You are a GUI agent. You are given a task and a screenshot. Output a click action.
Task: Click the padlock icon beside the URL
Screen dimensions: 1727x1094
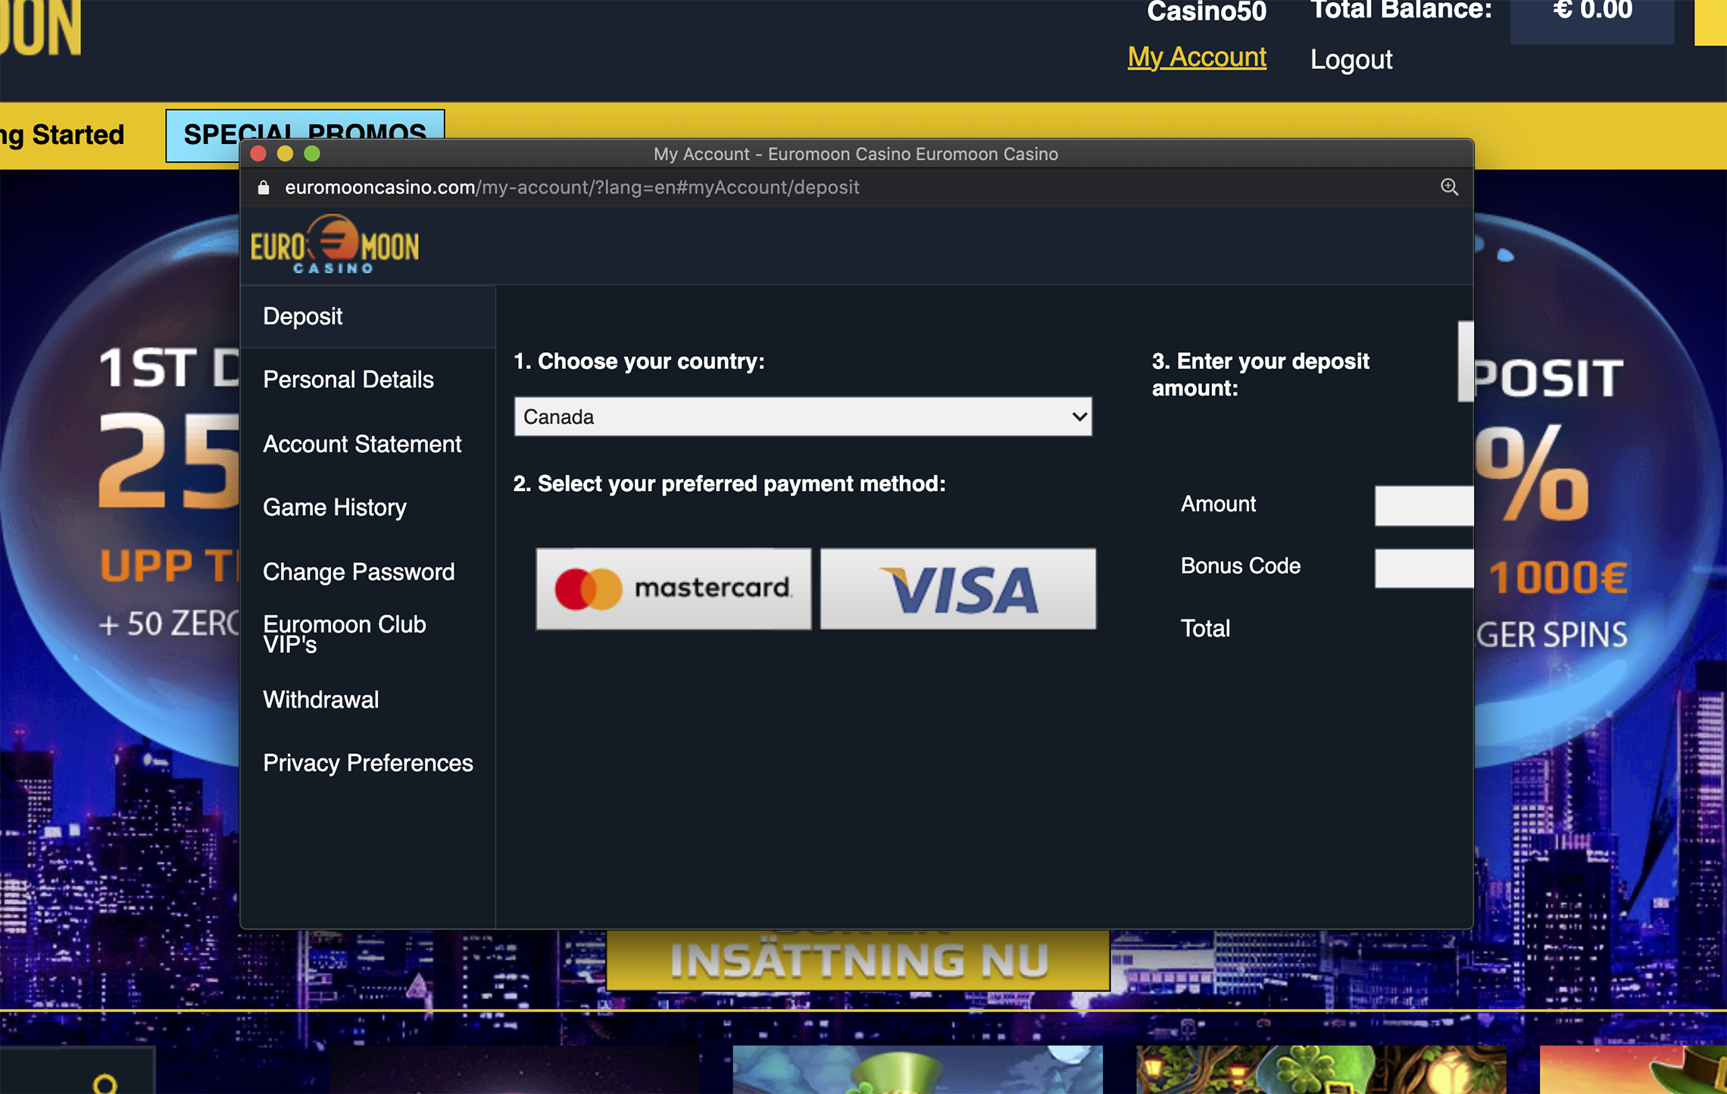click(x=264, y=187)
